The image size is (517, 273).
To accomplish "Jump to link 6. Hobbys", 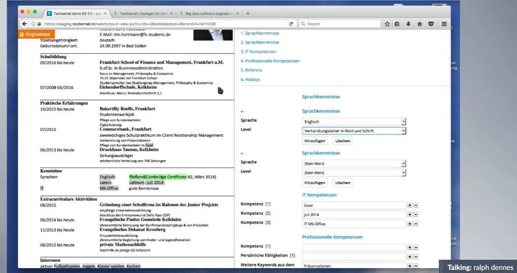I will tap(250, 79).
